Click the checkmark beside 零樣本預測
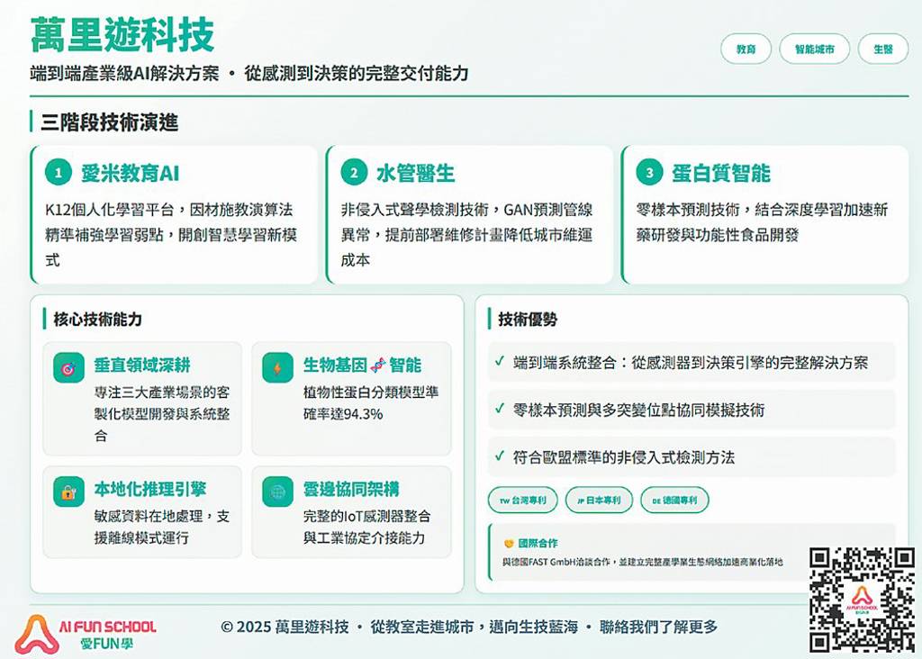The width and height of the screenshot is (922, 659). 500,410
